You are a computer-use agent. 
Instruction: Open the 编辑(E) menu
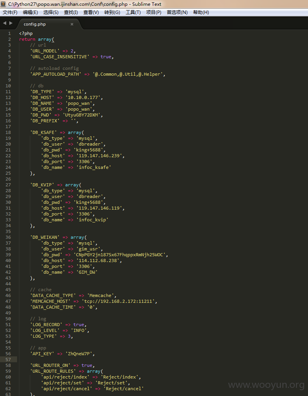pyautogui.click(x=30, y=12)
